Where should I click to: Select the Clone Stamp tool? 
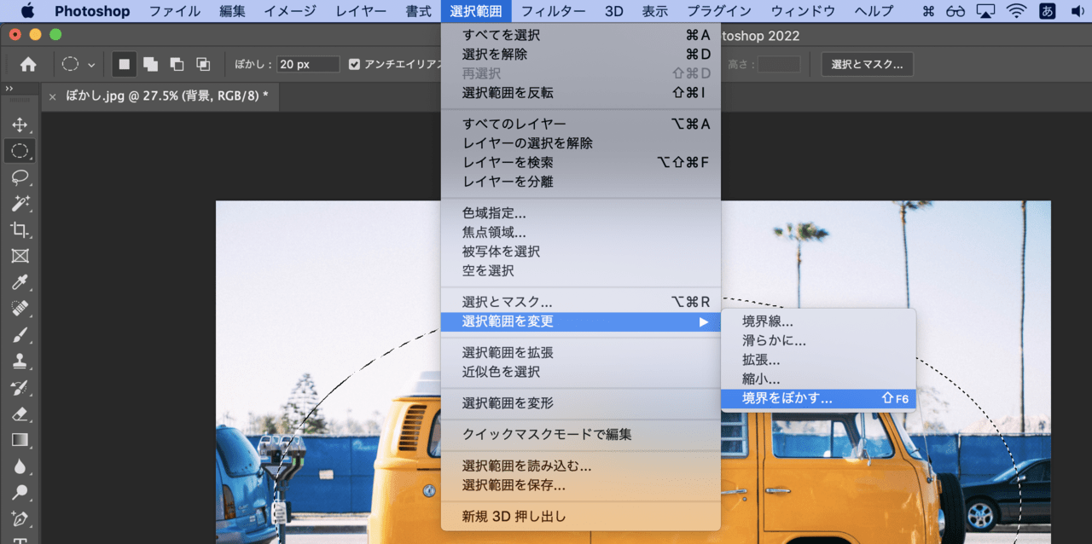(x=20, y=360)
